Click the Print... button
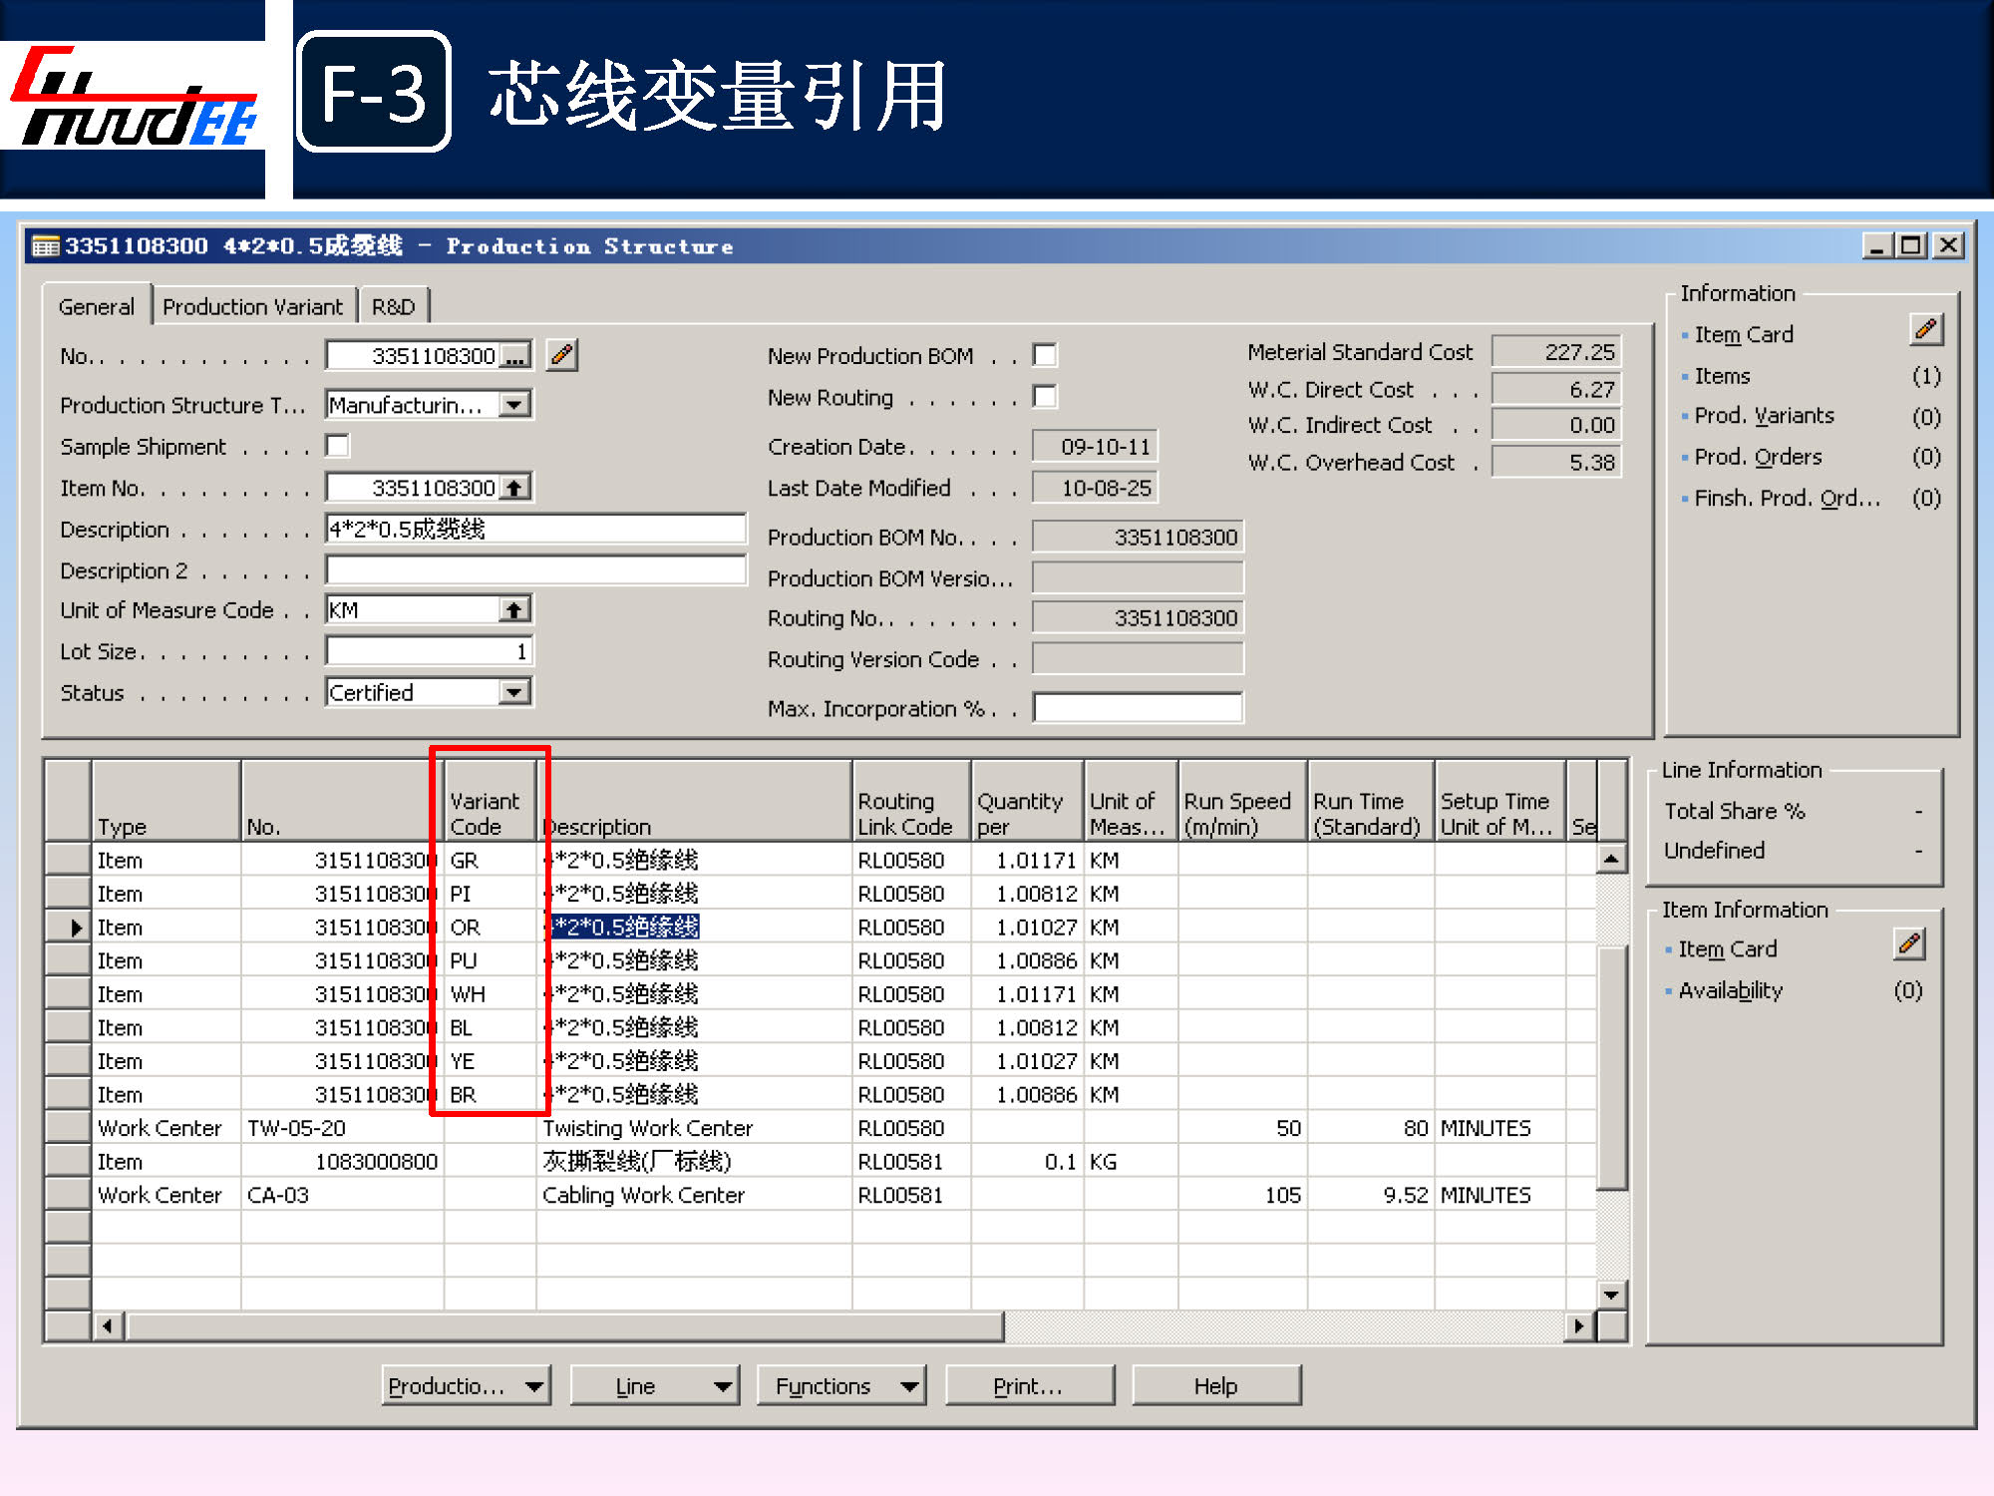1994x1496 pixels. (1028, 1385)
